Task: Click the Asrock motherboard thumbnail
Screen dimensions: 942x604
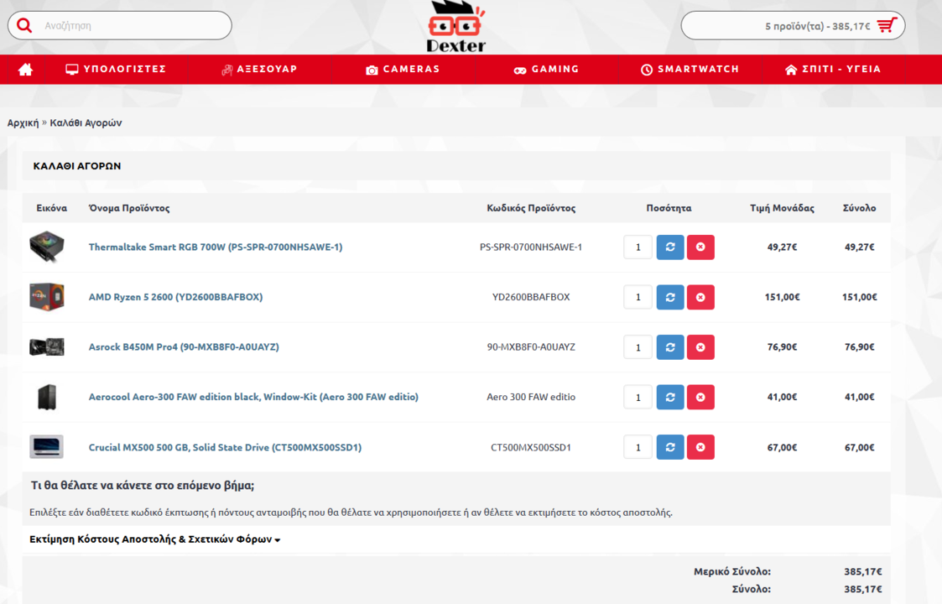Action: [47, 346]
